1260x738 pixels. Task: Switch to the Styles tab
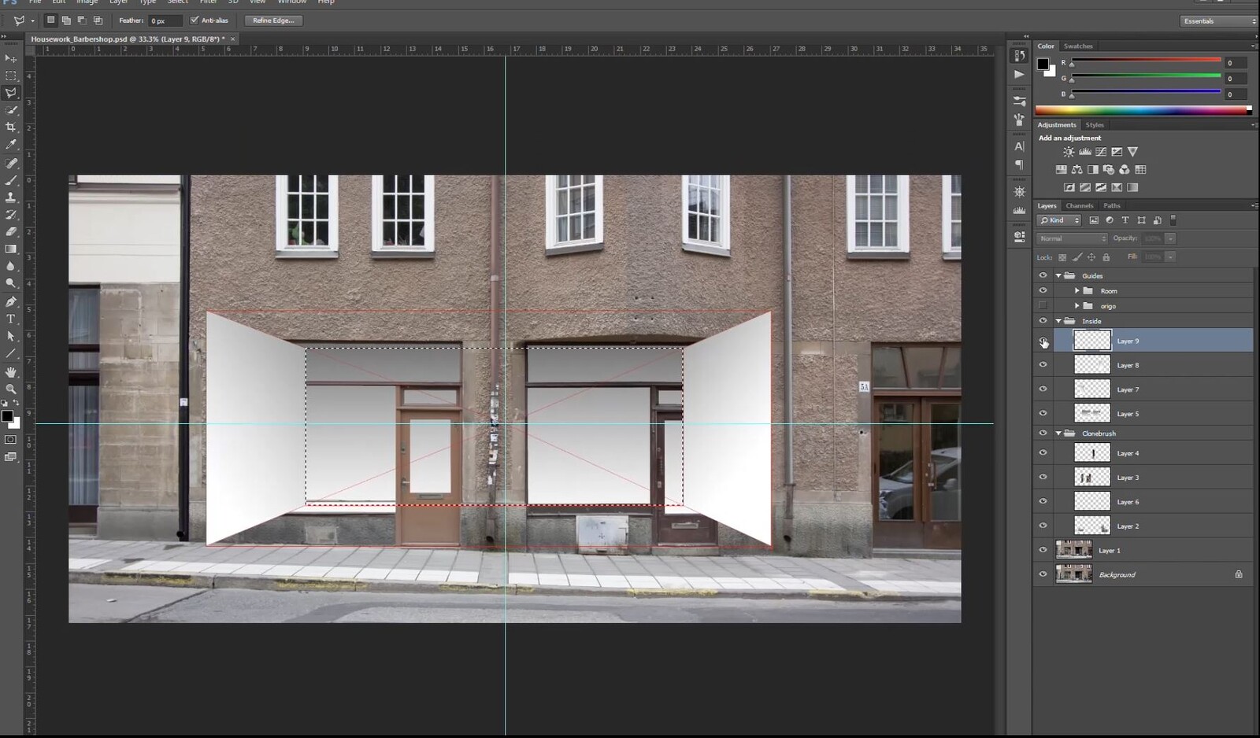1095,125
